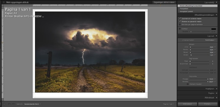This screenshot has width=220, height=107.
Task: Tick the 'Vierkant houden' checkbox
Action: coord(188,84)
